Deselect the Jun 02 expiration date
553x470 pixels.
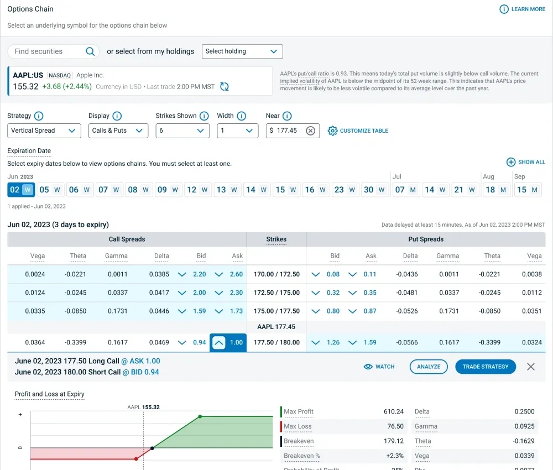(x=20, y=190)
